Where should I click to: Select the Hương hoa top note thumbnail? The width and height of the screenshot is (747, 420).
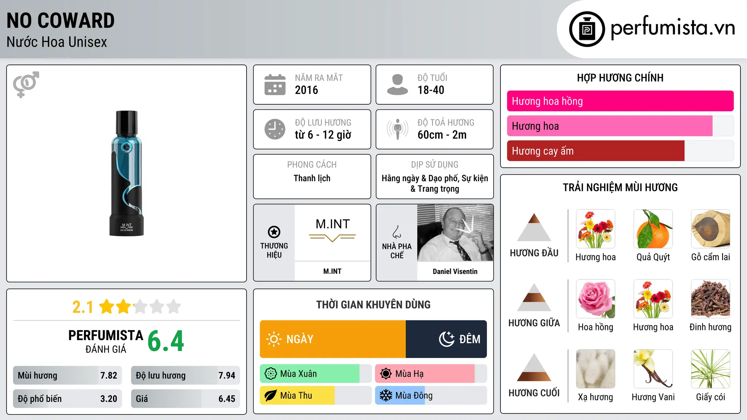(596, 229)
